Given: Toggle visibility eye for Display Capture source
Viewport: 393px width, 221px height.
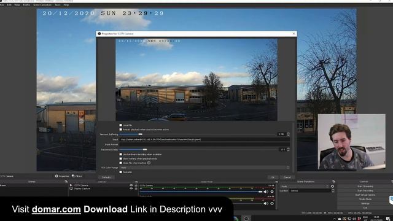Looking at the screenshot, I should 131,188.
